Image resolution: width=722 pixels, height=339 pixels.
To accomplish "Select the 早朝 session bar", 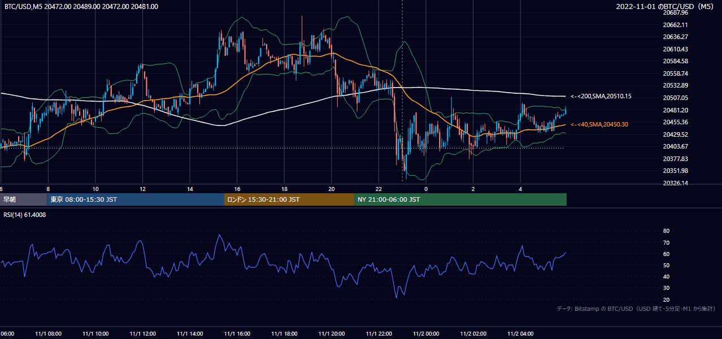I will coord(23,199).
